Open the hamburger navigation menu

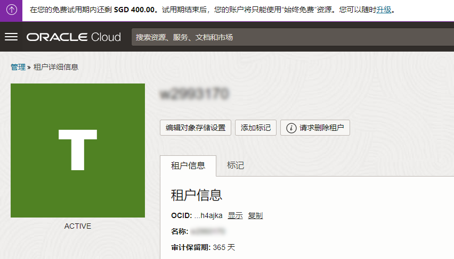click(x=11, y=37)
